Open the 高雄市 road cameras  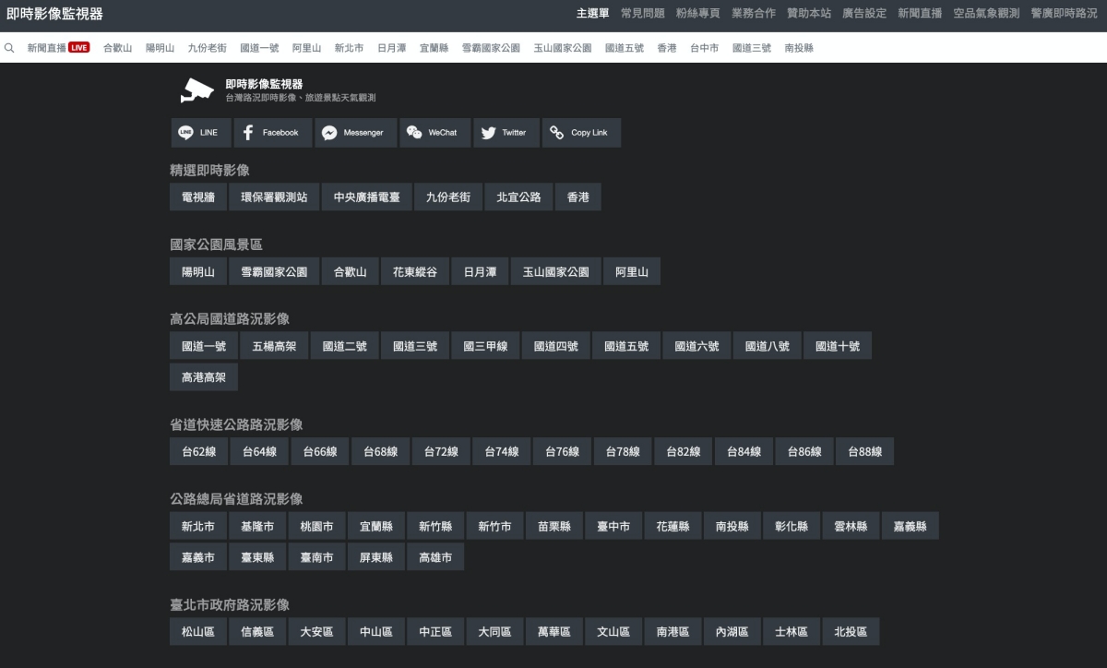[435, 557]
